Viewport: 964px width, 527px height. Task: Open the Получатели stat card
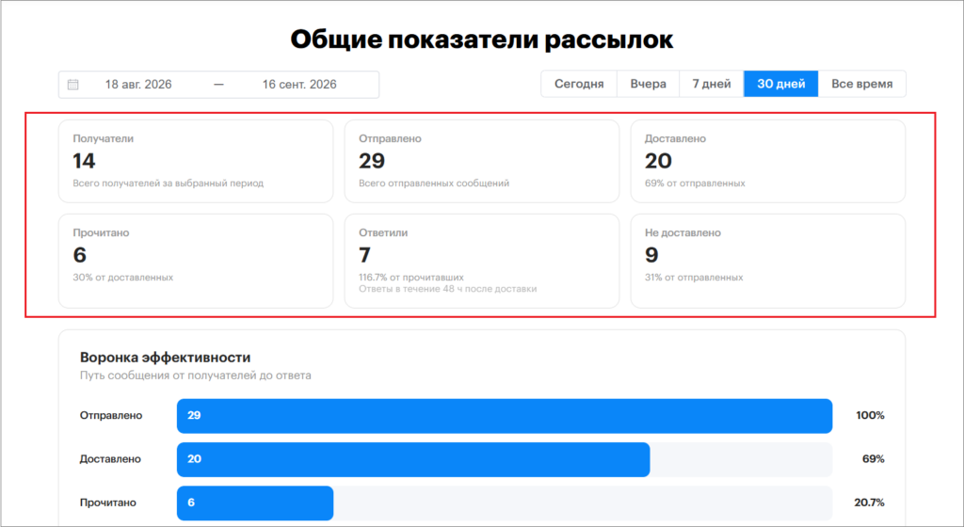point(196,161)
